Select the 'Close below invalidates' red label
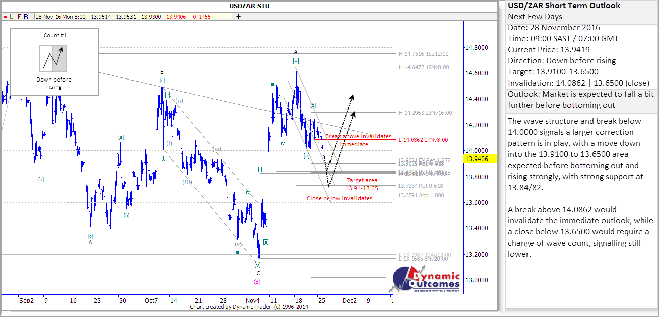This screenshot has height=317, width=659. [x=340, y=198]
